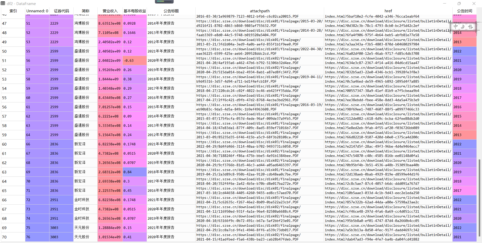Click the vertical scrollbar thumb
Image resolution: width=482 pixels, height=243 pixels.
pos(479,198)
